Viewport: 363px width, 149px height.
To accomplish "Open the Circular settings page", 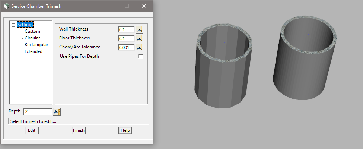I will point(32,38).
